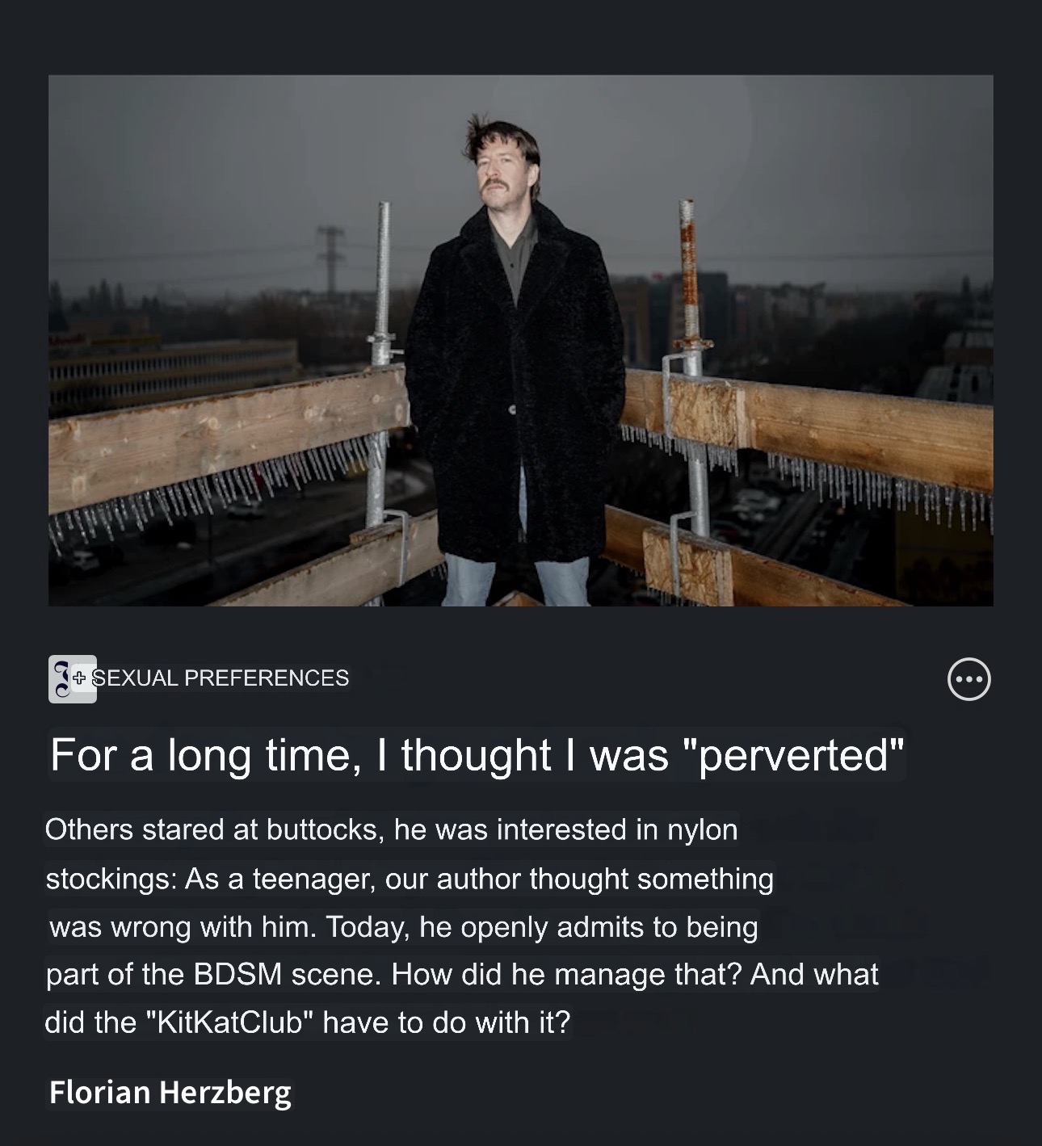Select the teaser line starting "stockings: As a teenager"
The image size is (1042, 1146).
click(x=410, y=878)
